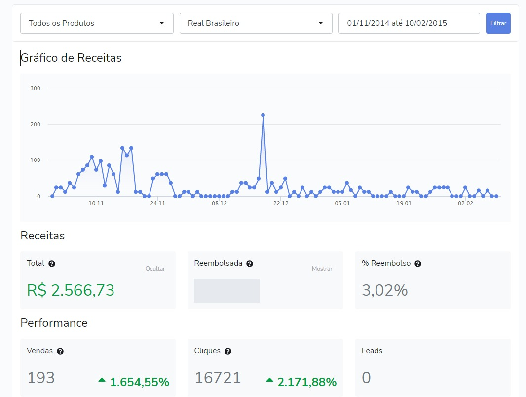Click the hidden Reembolsada value placeholder
Image resolution: width=526 pixels, height=397 pixels.
(226, 291)
